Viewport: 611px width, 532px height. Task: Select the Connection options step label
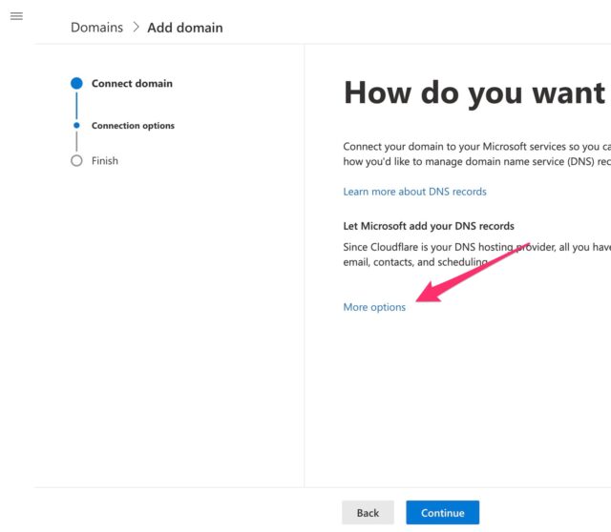point(133,126)
